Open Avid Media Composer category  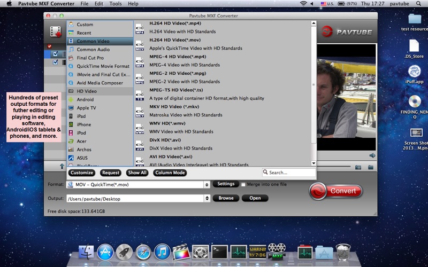coord(100,83)
